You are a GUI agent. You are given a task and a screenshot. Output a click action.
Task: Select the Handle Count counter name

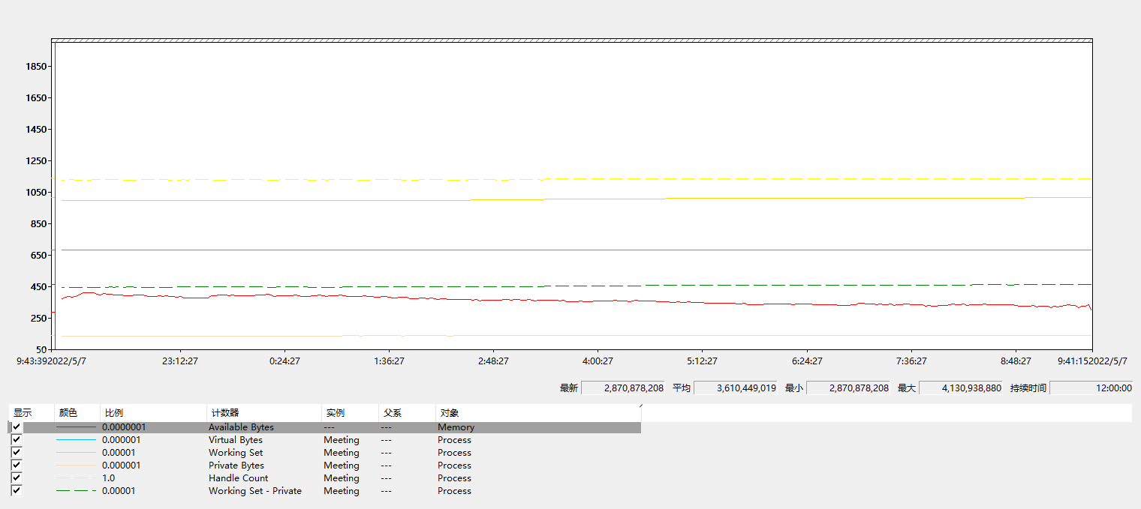click(x=239, y=478)
